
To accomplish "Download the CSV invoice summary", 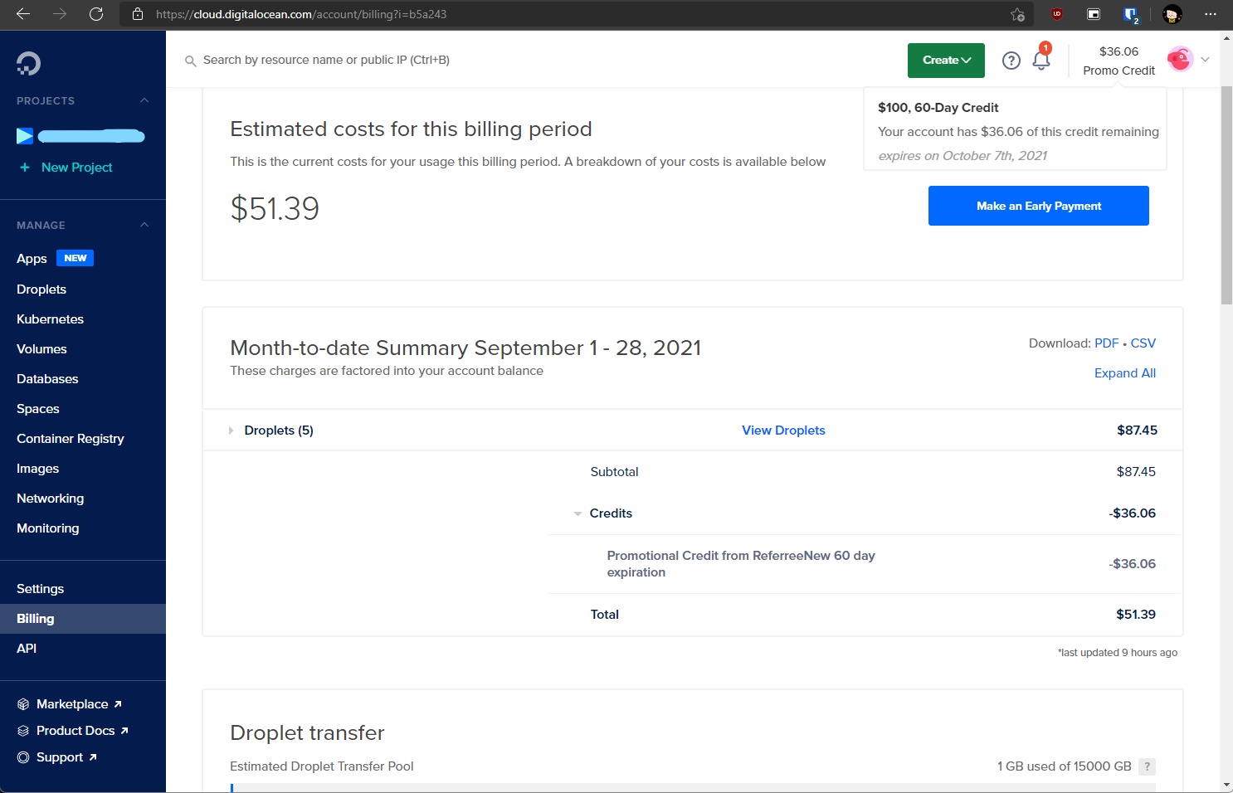I will point(1143,343).
